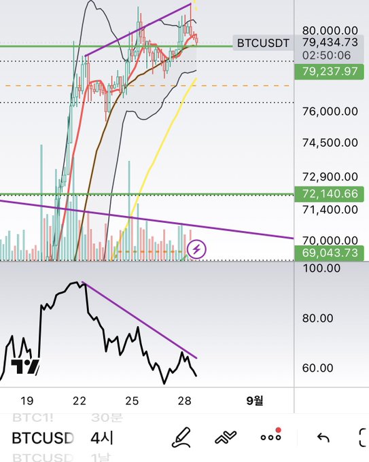Image resolution: width=369 pixels, height=462 pixels.
Task: Tap the 9월 month label on time axis
Action: coord(255,401)
